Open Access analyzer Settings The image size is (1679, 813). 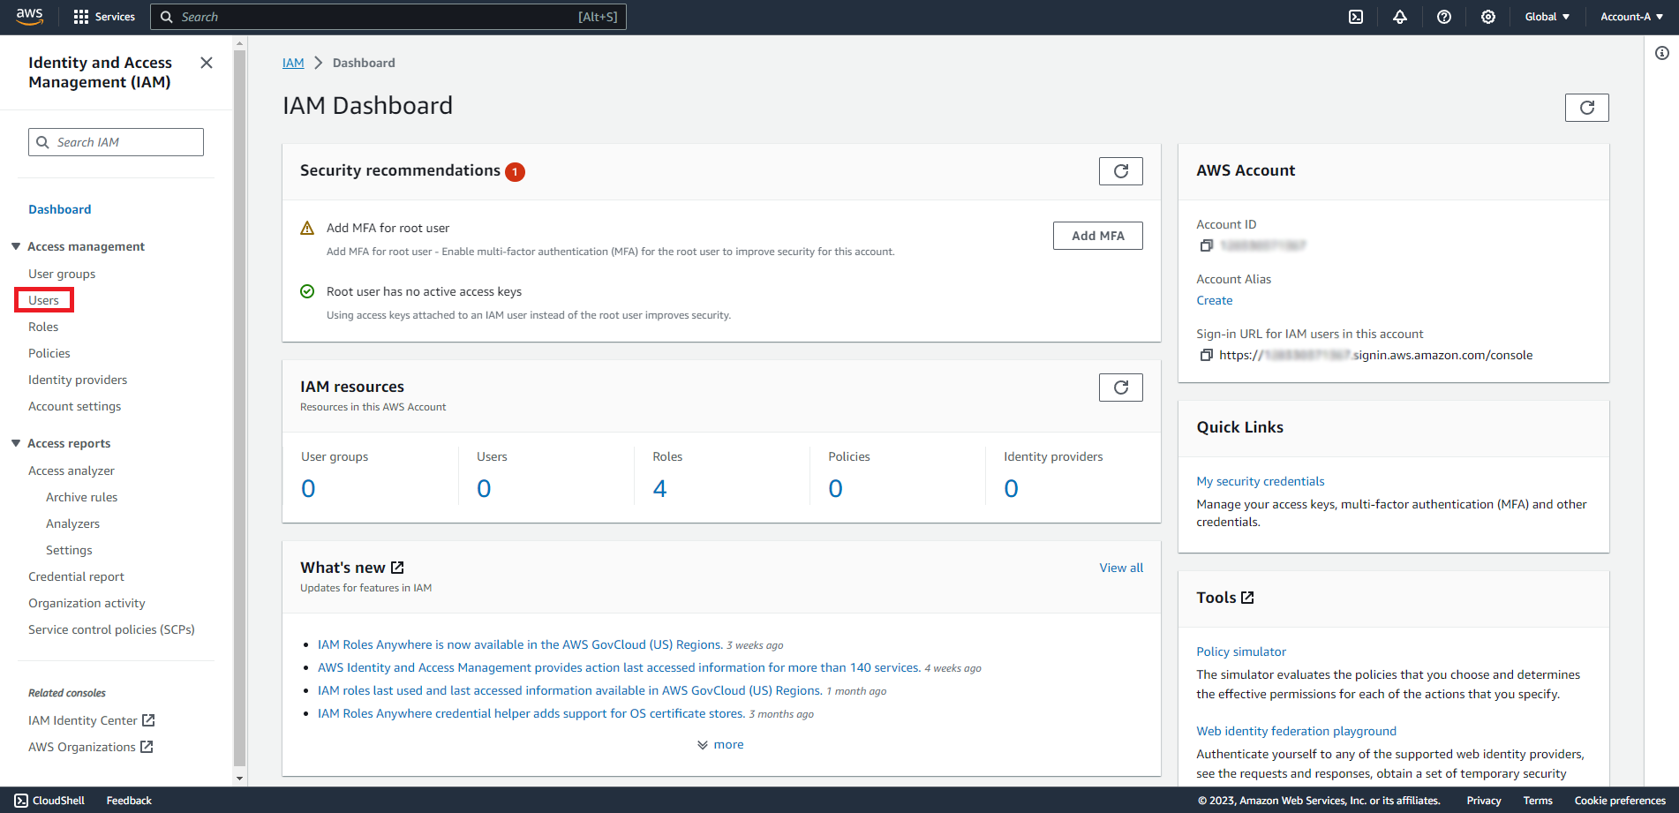(x=69, y=550)
